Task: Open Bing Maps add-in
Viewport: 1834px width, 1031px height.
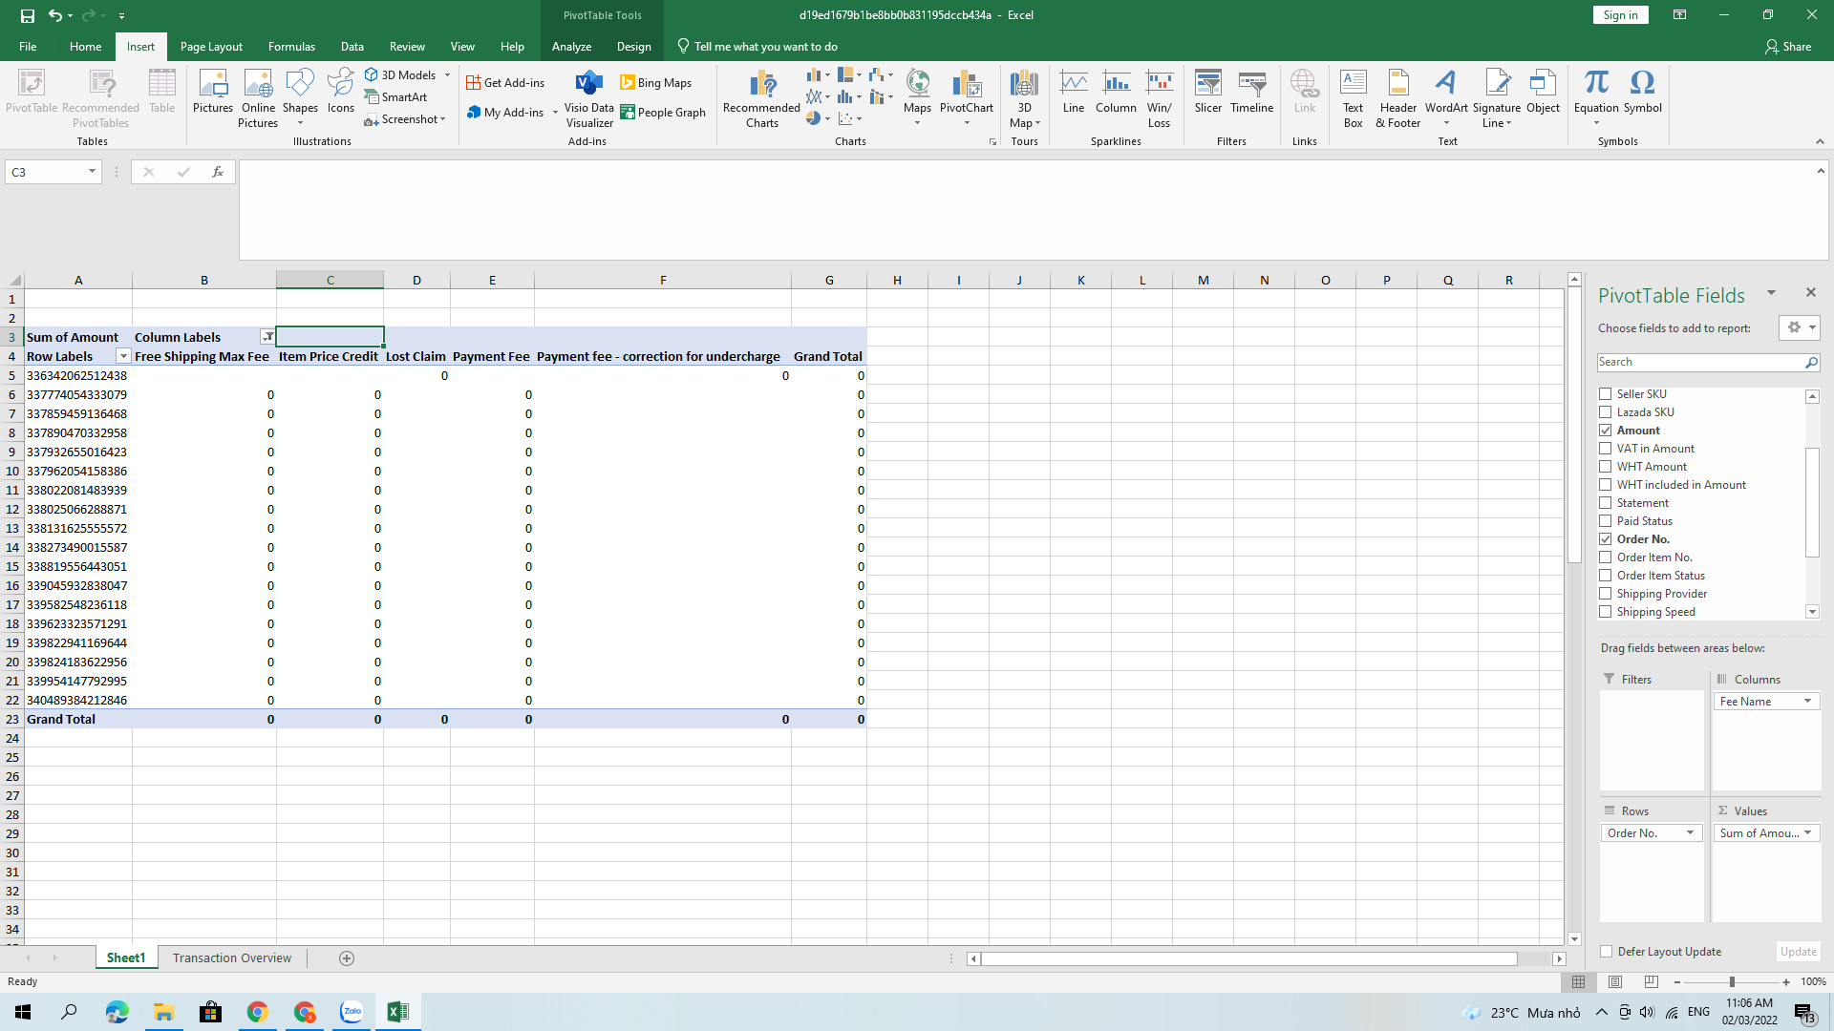Action: click(x=655, y=83)
